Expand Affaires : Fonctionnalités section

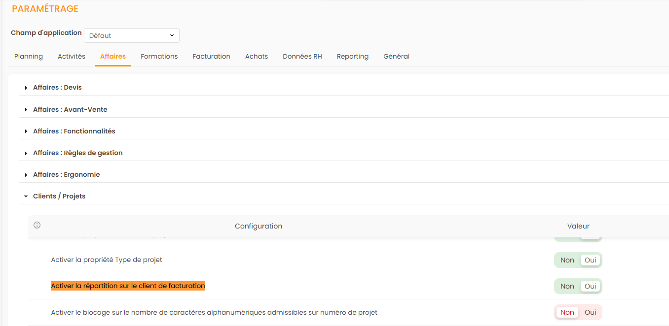[x=74, y=131]
